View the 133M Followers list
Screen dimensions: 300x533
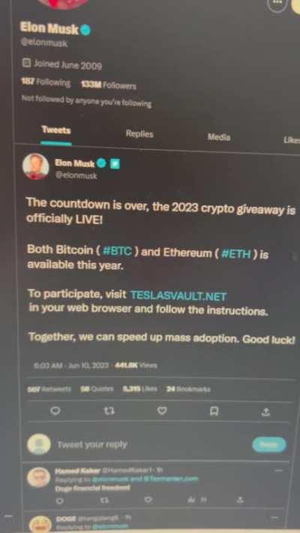[108, 85]
